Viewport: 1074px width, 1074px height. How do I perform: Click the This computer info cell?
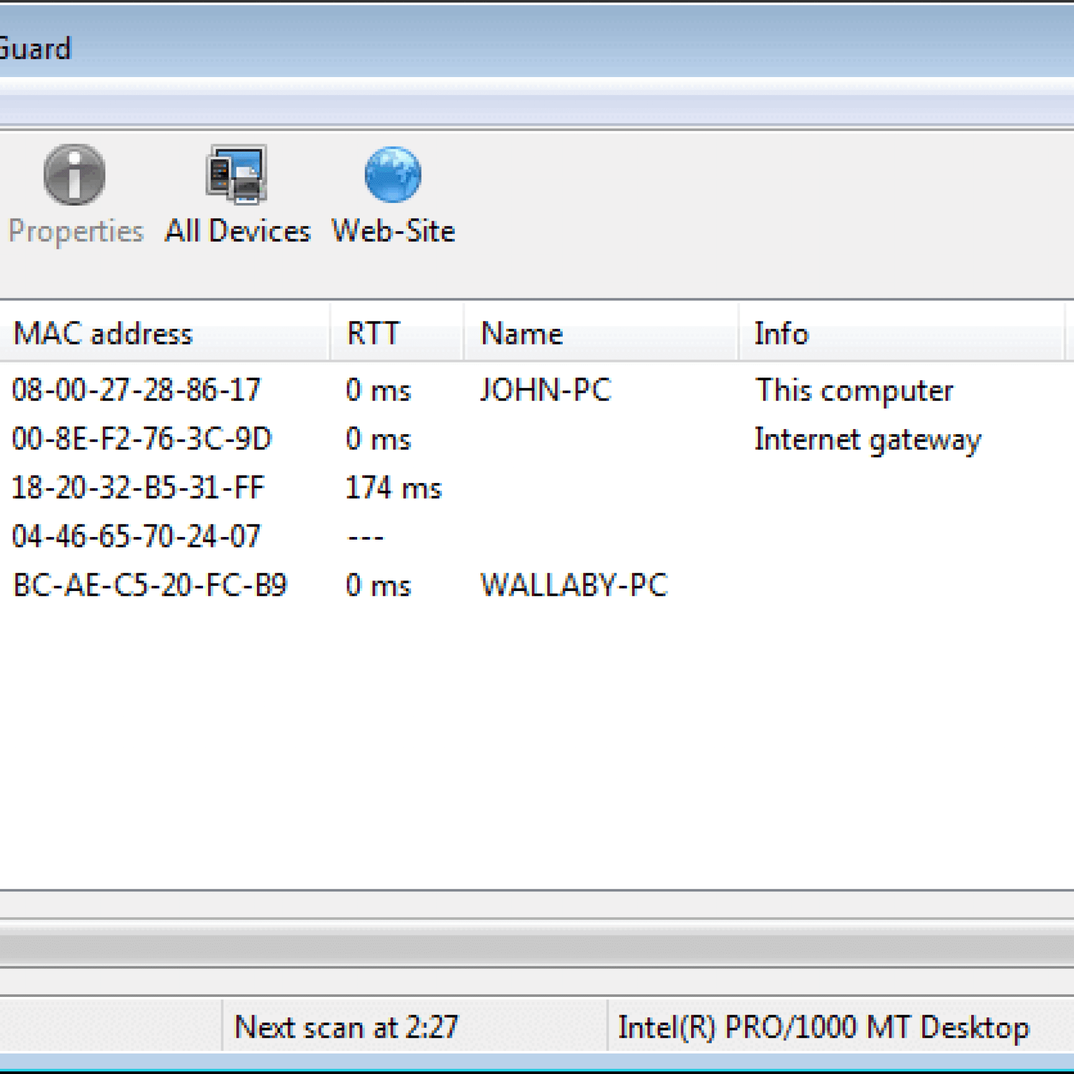point(854,390)
